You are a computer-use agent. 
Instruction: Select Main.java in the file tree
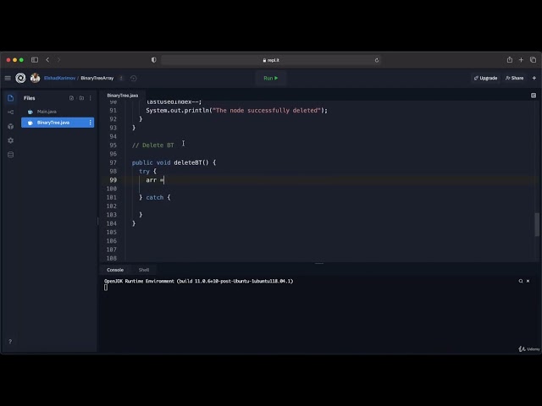pos(58,112)
